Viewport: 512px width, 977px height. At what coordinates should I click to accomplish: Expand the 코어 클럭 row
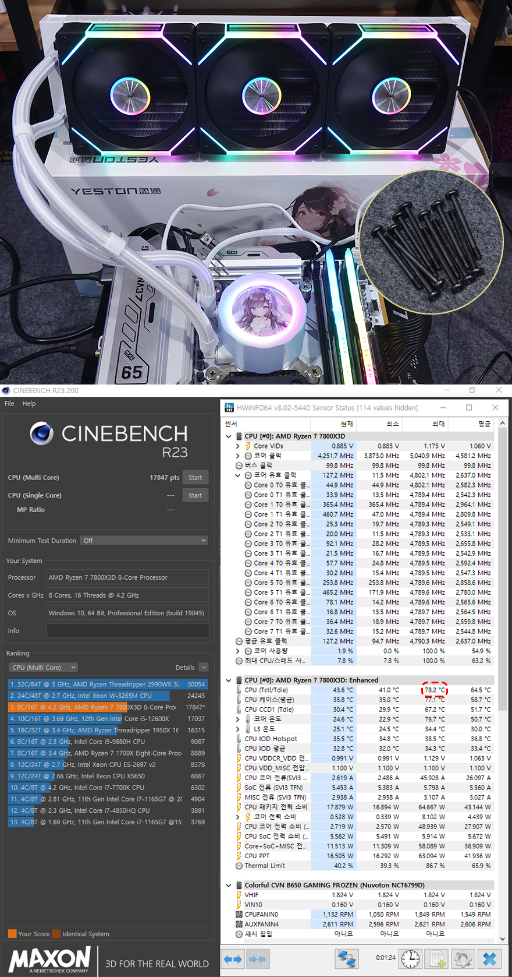click(x=237, y=456)
